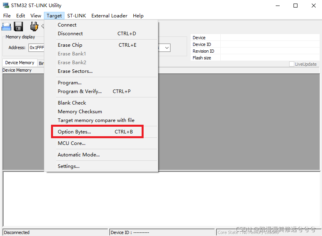Select Target memory compare with file
This screenshot has width=322, height=236.
point(101,120)
